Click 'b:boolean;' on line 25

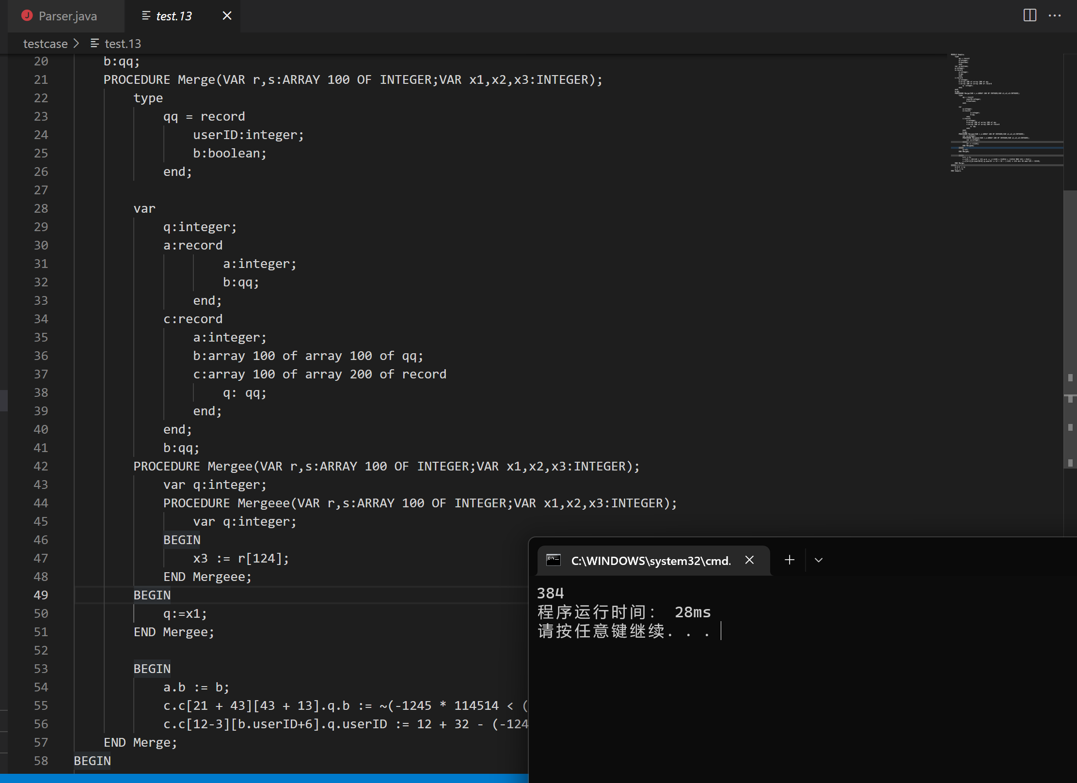230,153
